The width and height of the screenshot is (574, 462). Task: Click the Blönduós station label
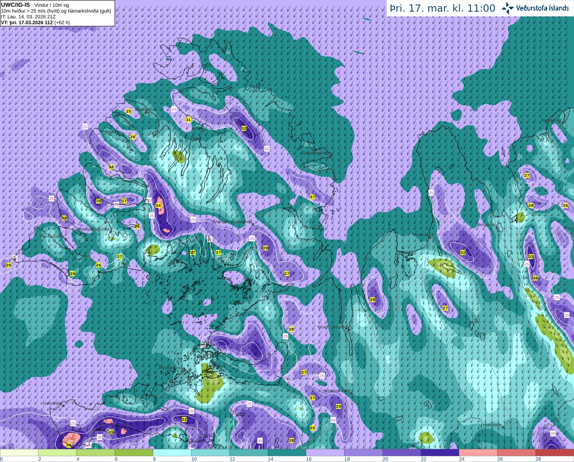point(421,235)
